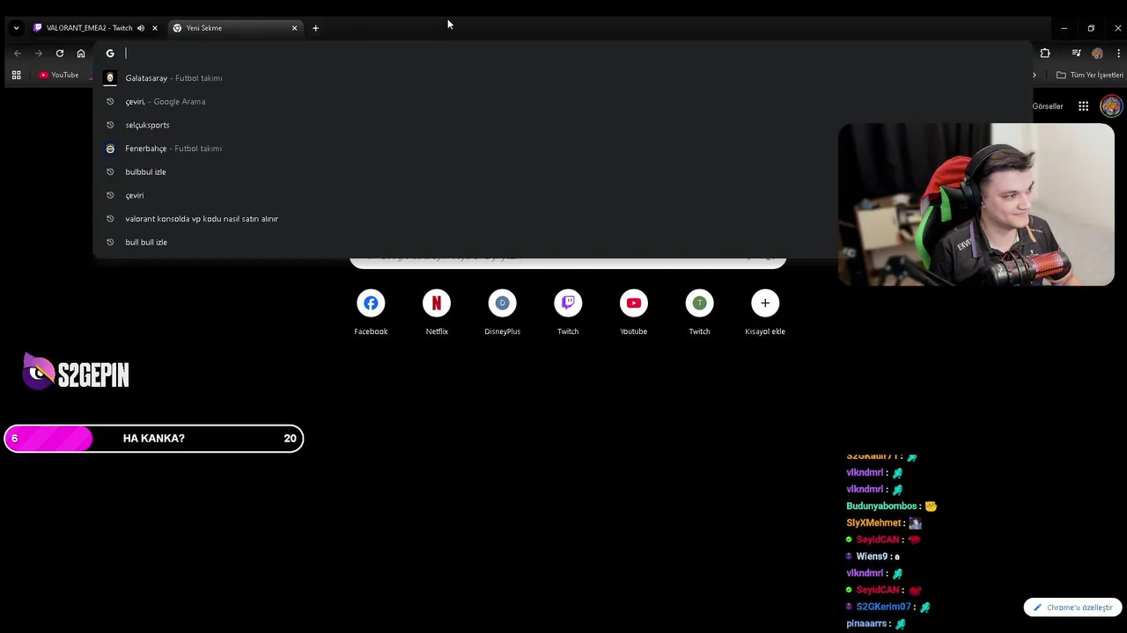Open the YouTube bookmark

[59, 75]
